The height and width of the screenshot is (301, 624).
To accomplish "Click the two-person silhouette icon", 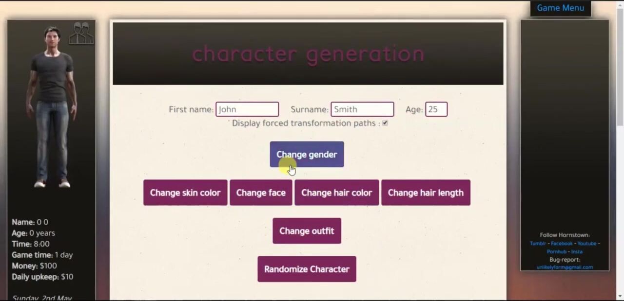I will (81, 33).
